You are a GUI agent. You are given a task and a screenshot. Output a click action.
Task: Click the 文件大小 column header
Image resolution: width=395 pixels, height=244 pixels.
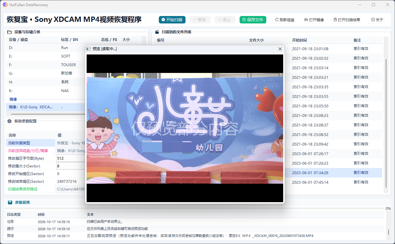click(256, 40)
